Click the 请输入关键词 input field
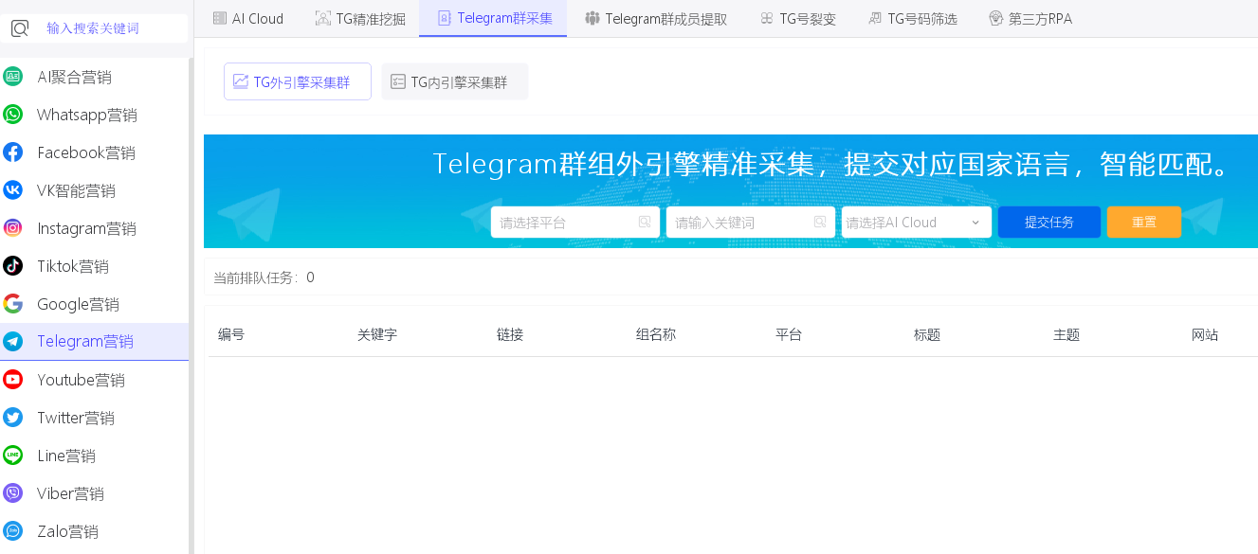 point(751,223)
